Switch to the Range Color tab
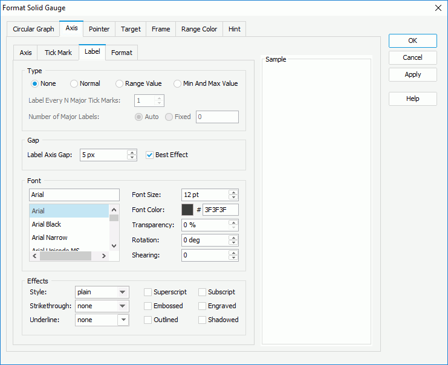The image size is (448, 365). click(199, 29)
